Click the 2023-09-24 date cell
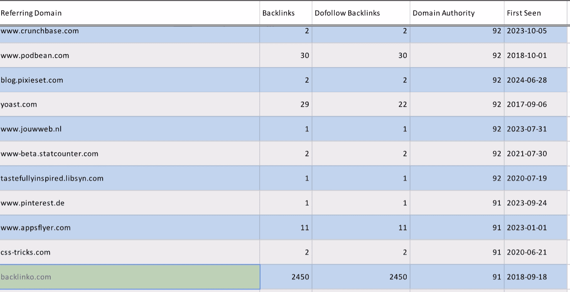This screenshot has width=570, height=292. [536, 203]
